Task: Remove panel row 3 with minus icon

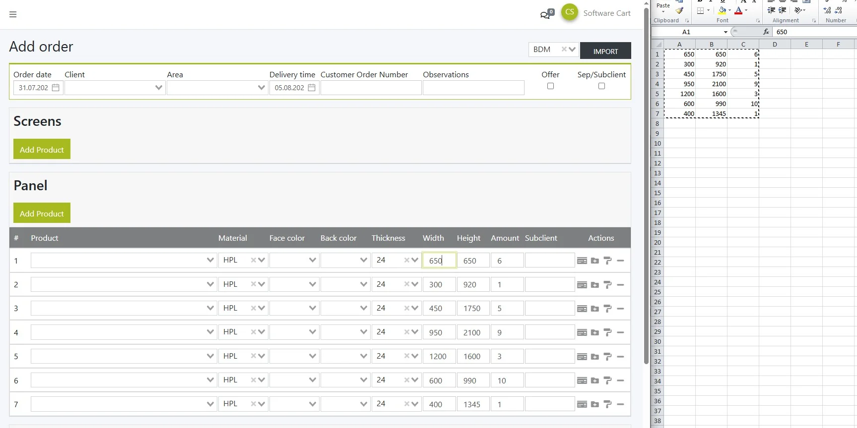Action: (x=620, y=309)
